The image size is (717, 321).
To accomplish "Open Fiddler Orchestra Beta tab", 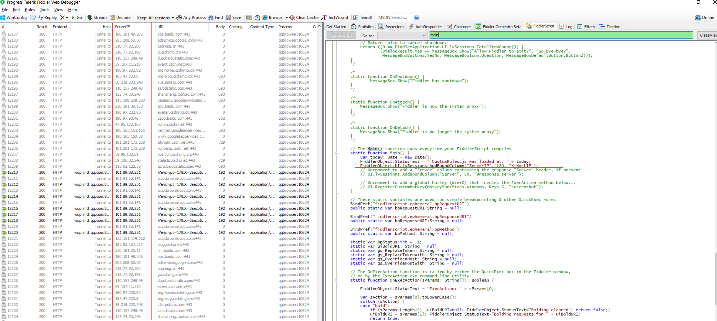I will (498, 27).
